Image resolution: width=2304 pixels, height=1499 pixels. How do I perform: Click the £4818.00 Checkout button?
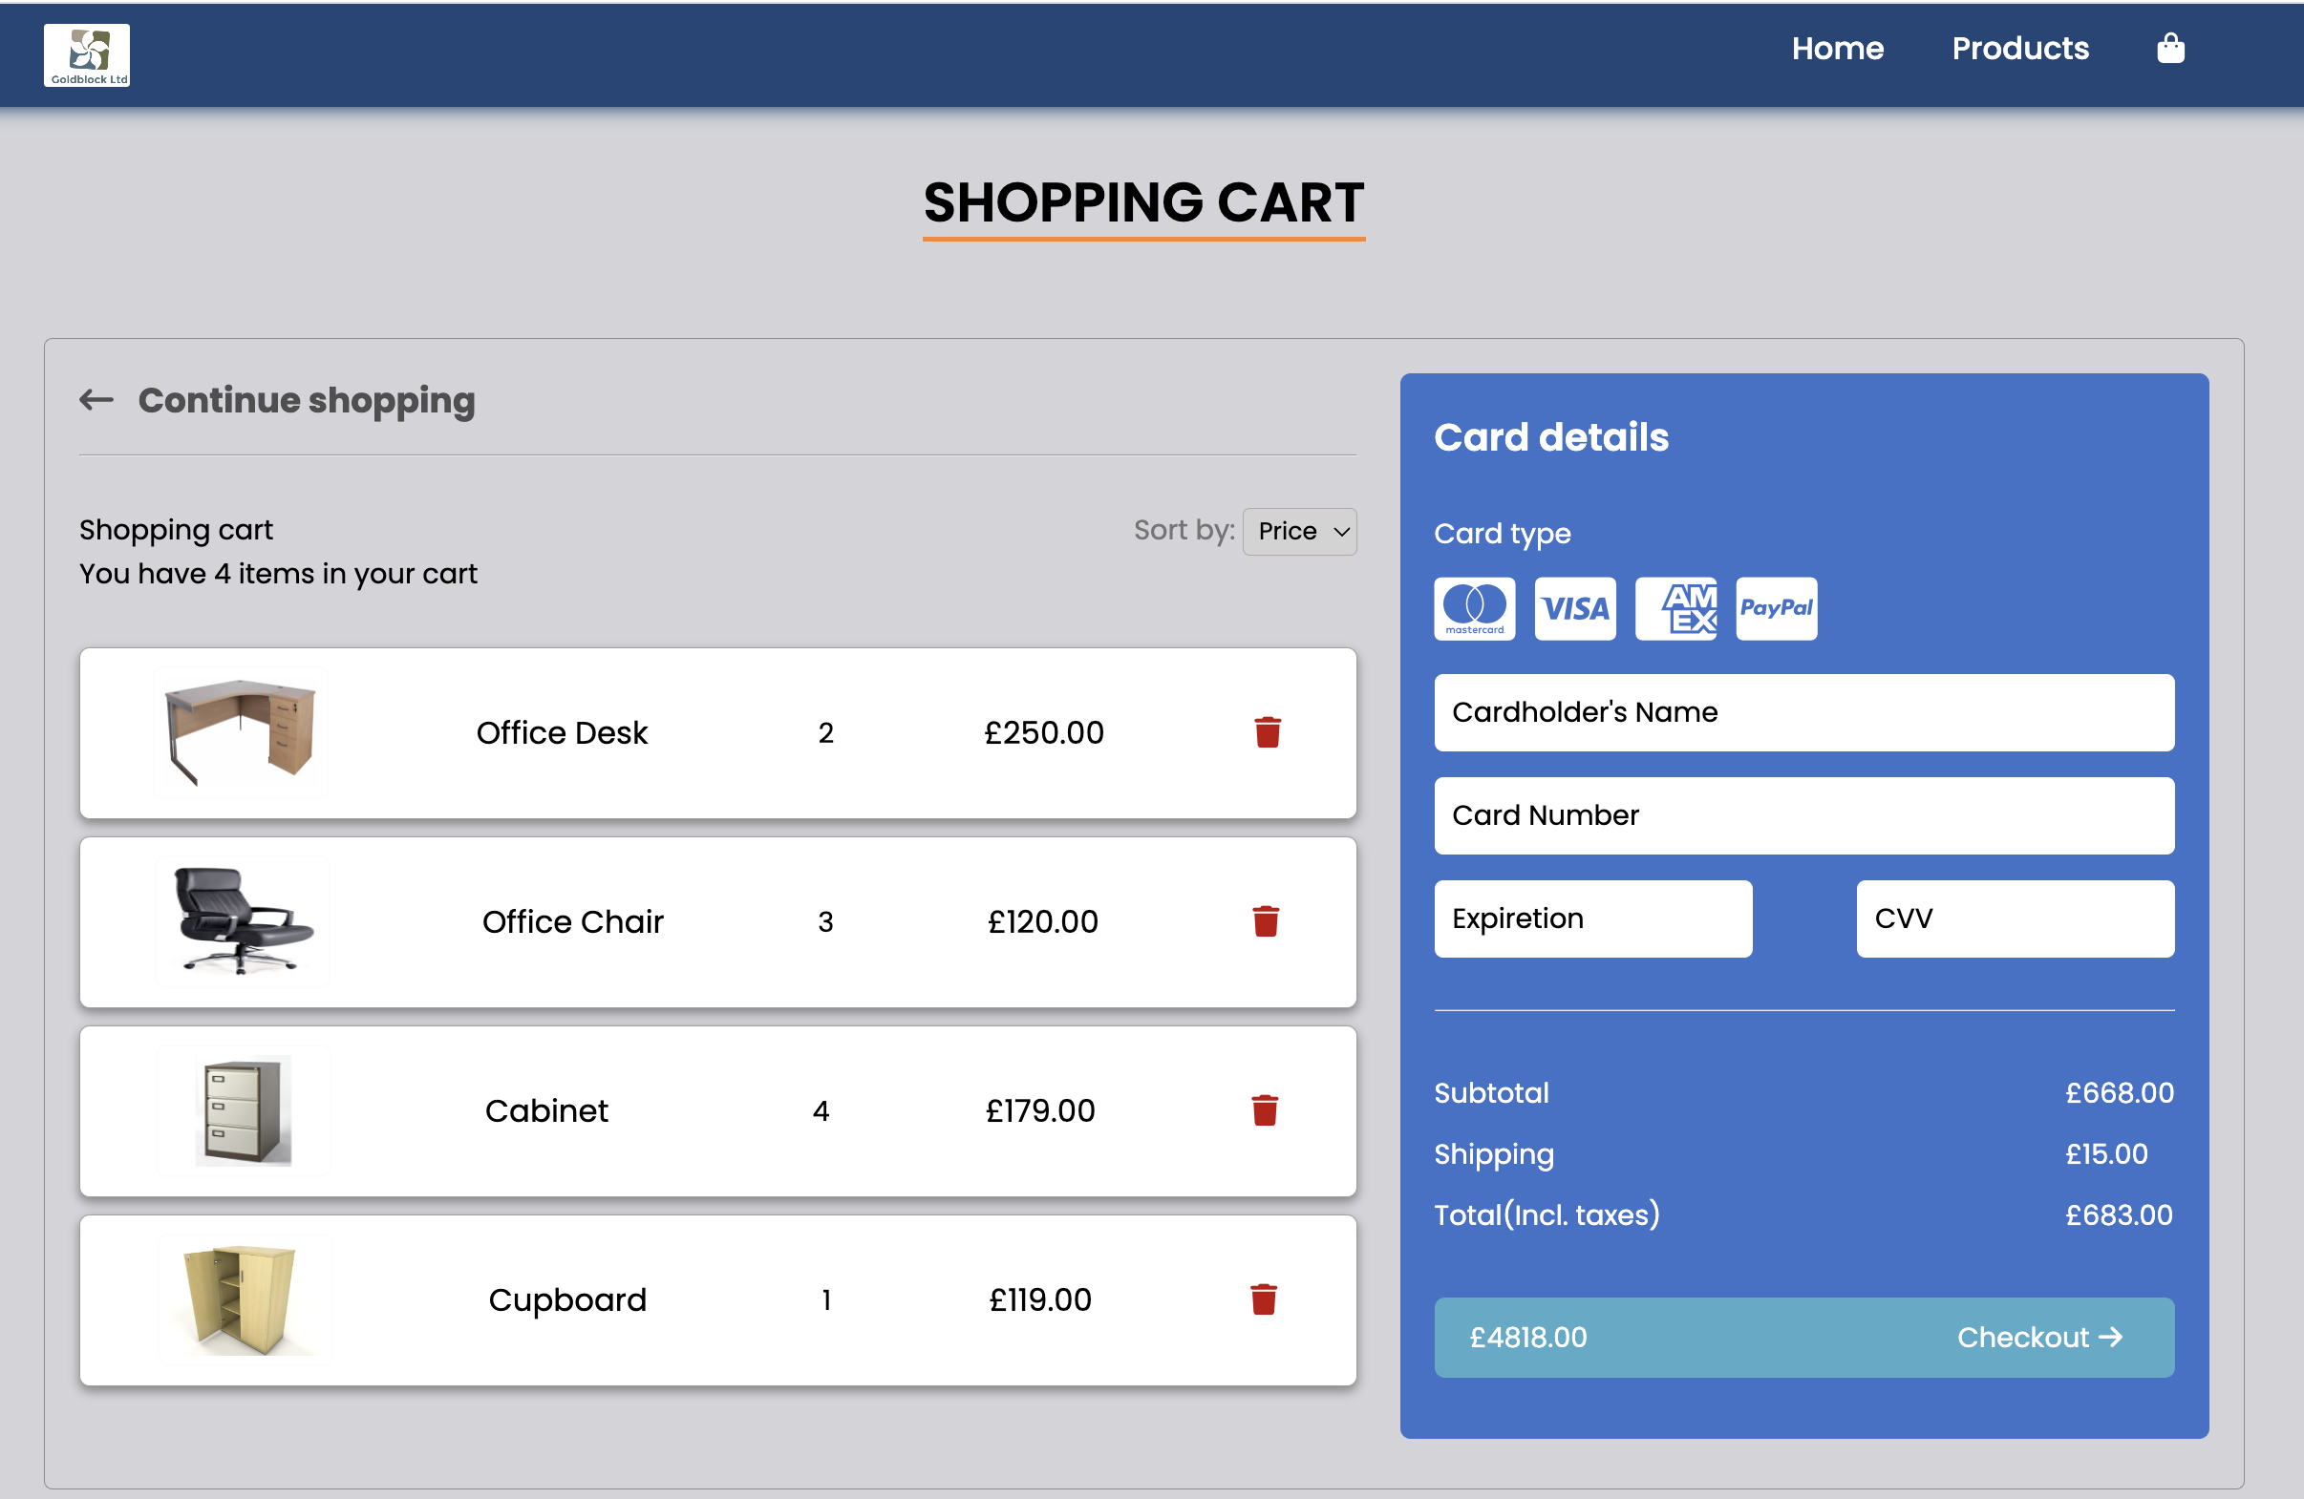pos(1803,1338)
